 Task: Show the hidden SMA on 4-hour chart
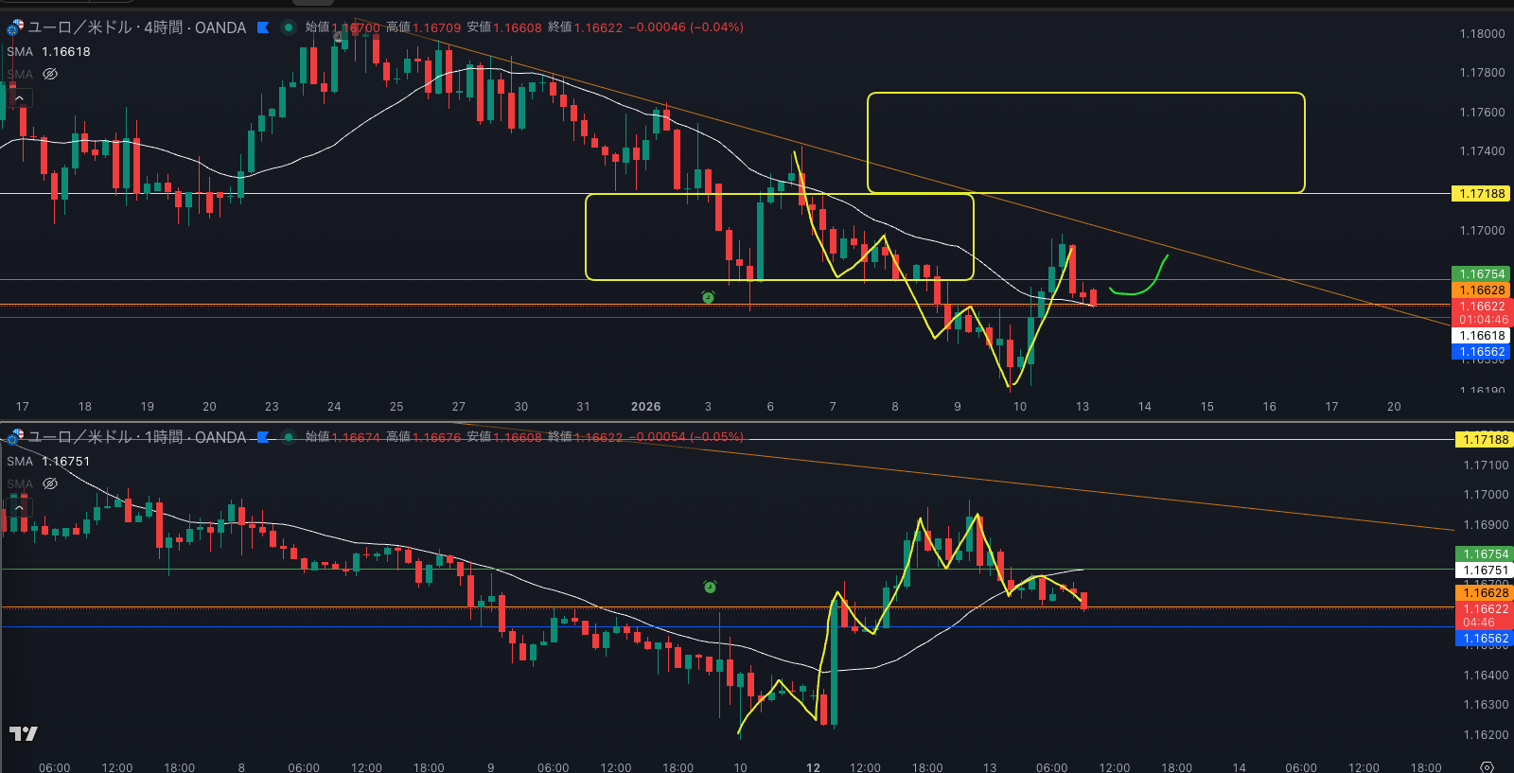pyautogui.click(x=50, y=74)
